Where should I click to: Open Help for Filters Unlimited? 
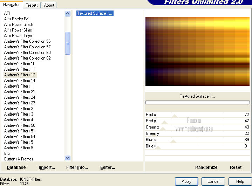coord(240,181)
